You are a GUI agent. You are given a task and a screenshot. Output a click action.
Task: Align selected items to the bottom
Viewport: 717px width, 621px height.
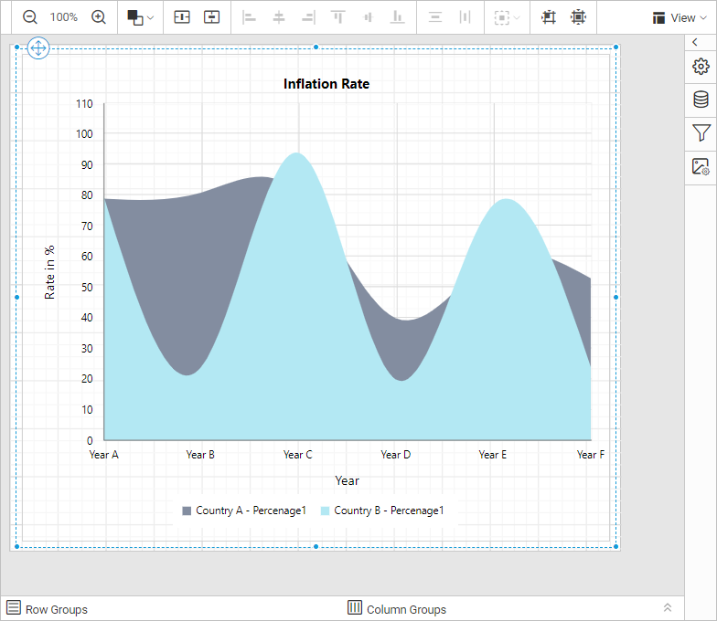(x=397, y=17)
